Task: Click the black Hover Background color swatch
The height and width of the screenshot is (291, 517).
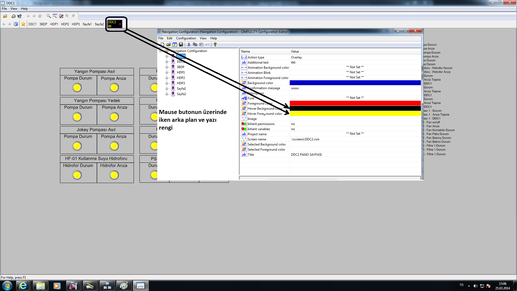Action: (355, 108)
